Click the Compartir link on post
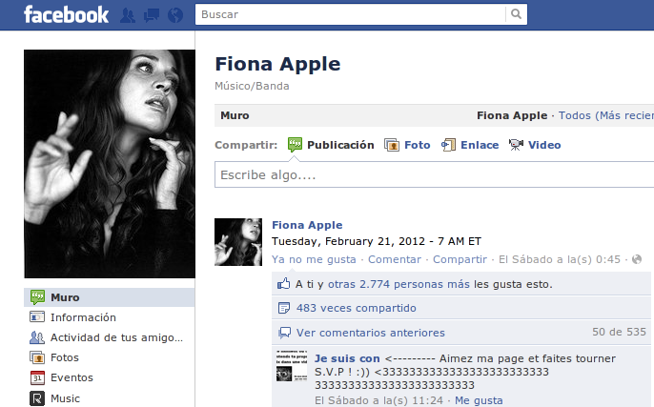654x407 pixels. click(459, 259)
